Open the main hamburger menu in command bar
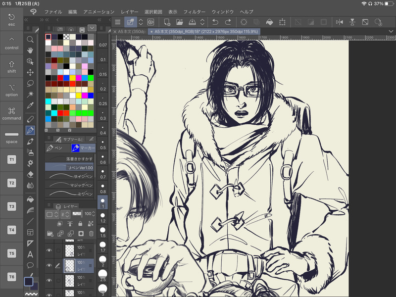 click(117, 22)
